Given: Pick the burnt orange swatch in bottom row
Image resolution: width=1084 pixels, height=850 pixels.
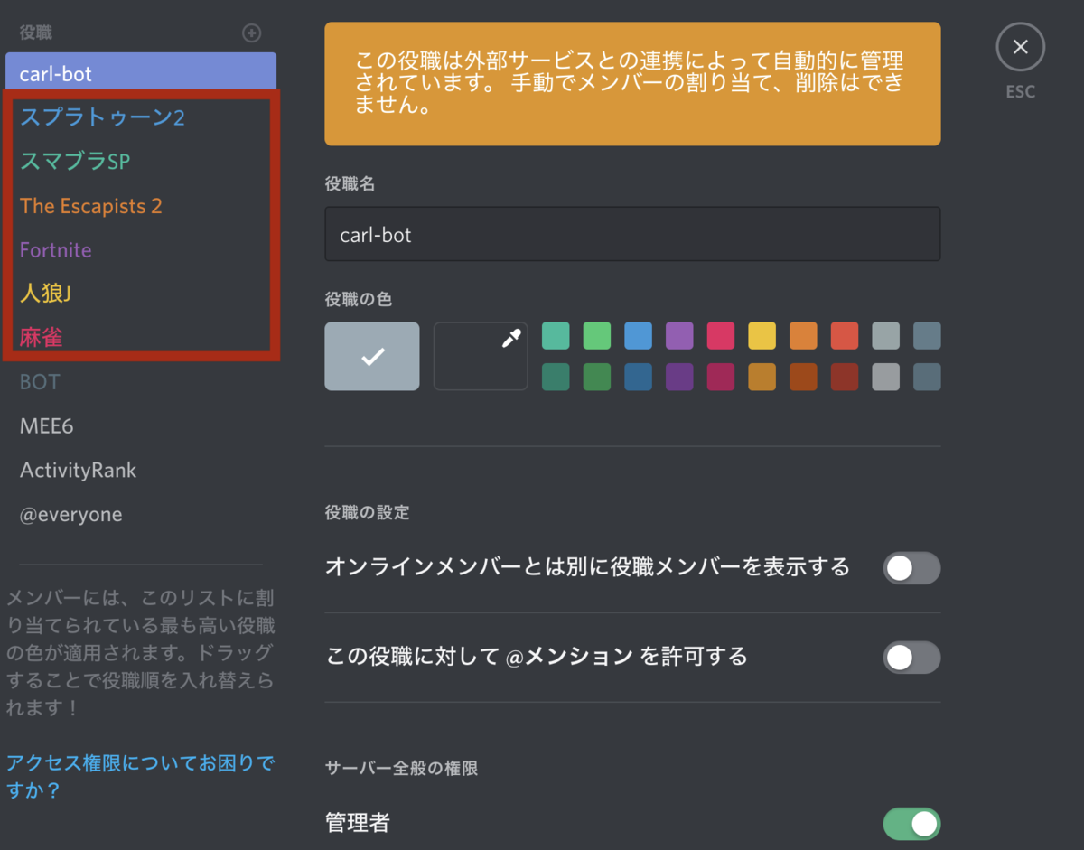Looking at the screenshot, I should [x=803, y=377].
